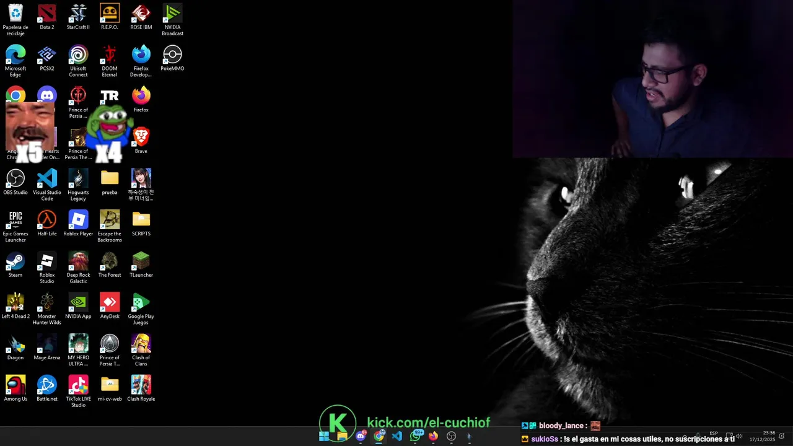793x446 pixels.
Task: Open the Papelera de reciclaje icon
Action: coord(15,20)
